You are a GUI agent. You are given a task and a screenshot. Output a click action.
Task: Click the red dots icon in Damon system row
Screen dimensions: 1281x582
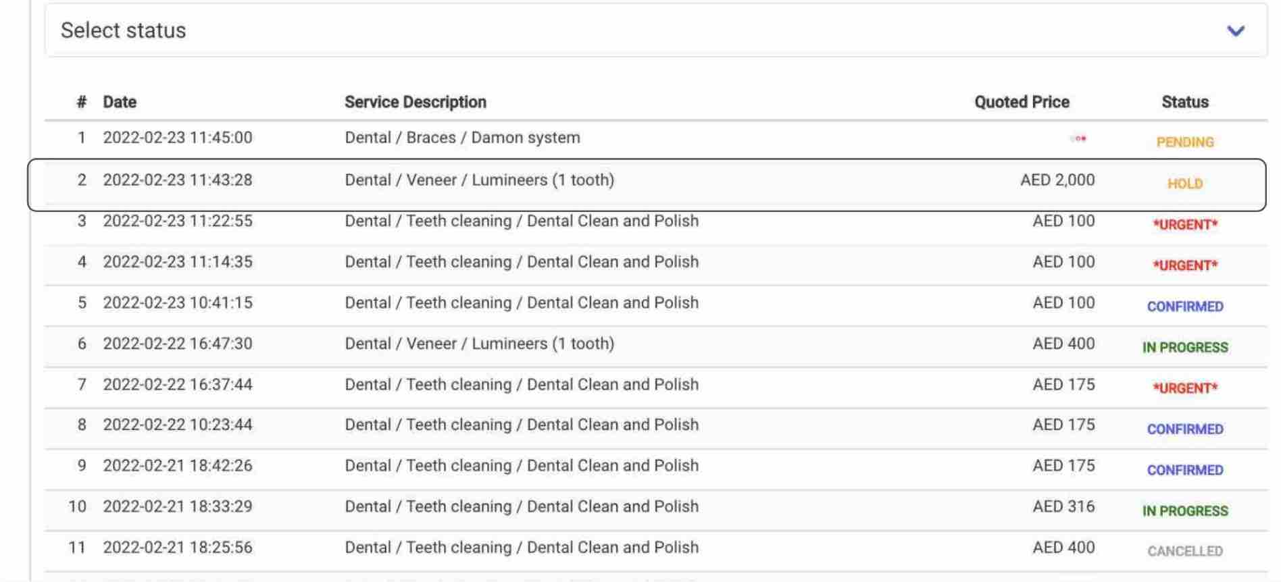1078,138
